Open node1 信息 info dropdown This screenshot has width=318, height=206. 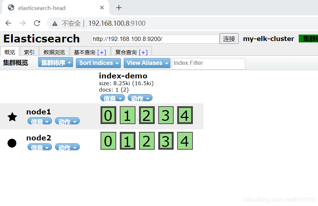[40, 121]
